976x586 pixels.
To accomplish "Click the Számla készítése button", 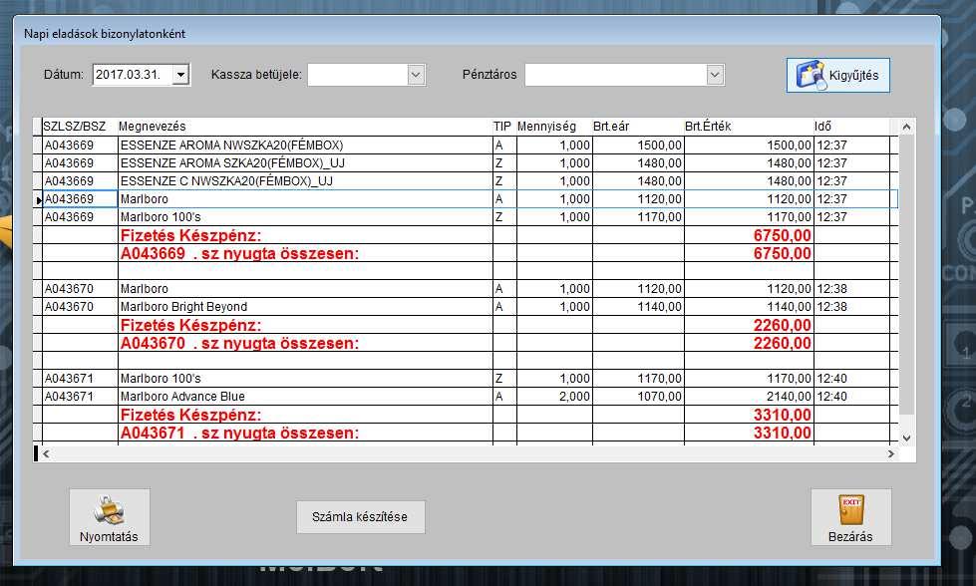I will point(361,517).
